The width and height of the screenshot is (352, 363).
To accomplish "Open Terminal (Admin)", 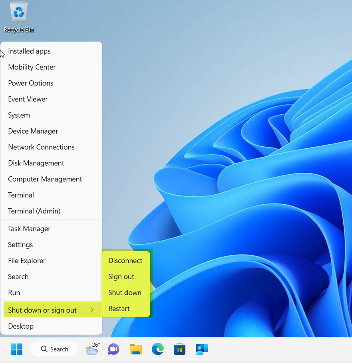I will [34, 211].
